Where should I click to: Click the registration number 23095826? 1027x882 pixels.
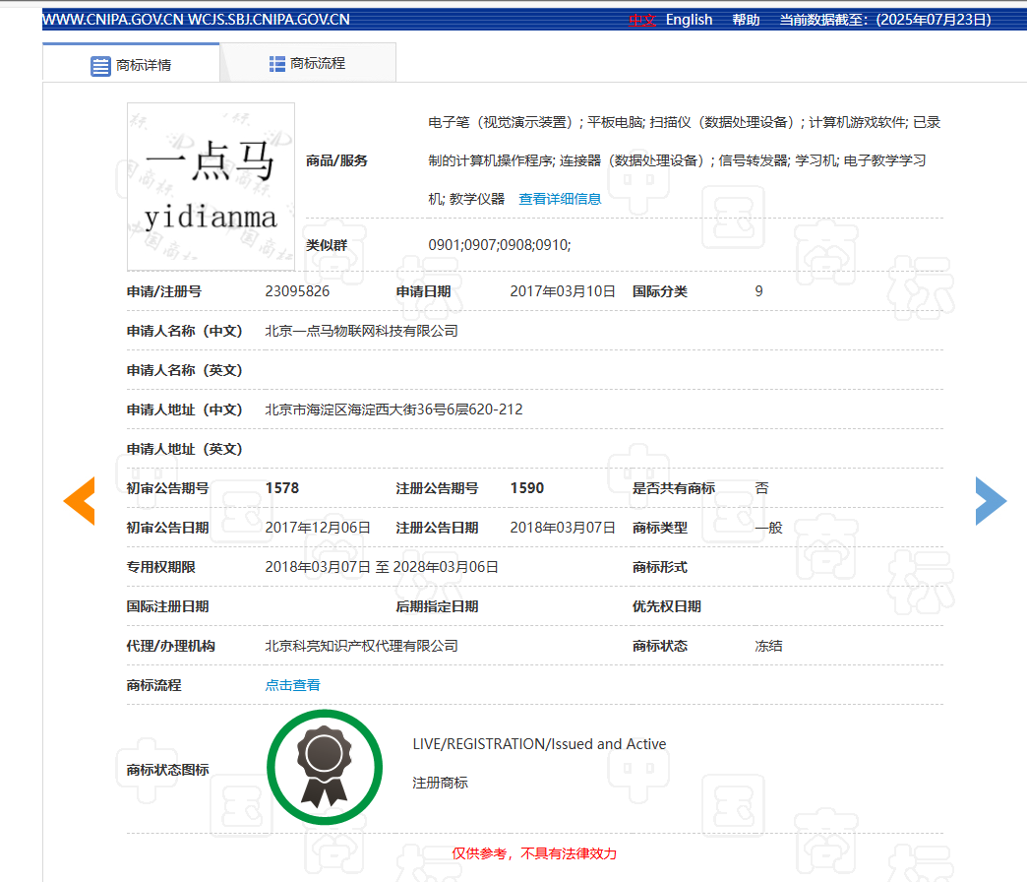click(297, 291)
